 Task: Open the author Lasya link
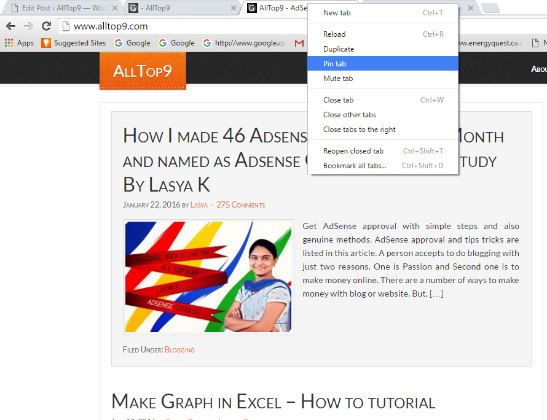point(199,205)
